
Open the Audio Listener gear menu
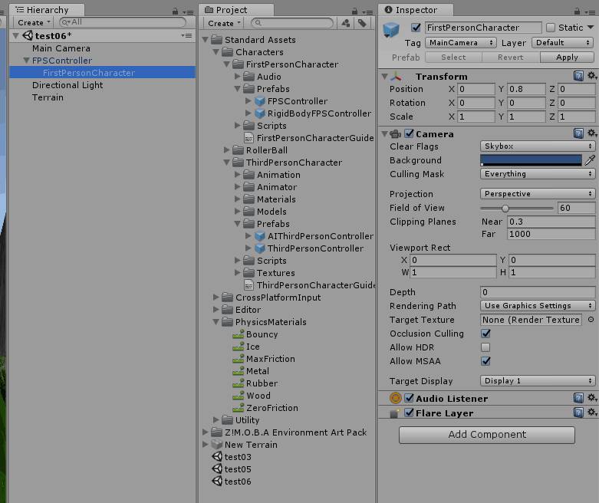pyautogui.click(x=592, y=398)
